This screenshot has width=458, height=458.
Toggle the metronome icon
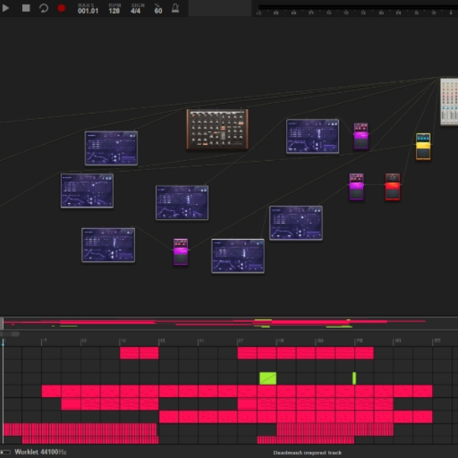click(176, 8)
